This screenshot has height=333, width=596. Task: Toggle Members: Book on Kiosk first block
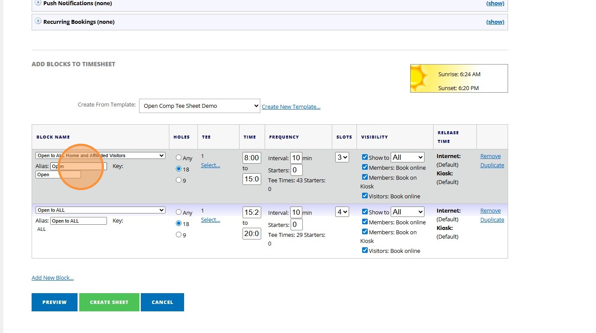365,177
